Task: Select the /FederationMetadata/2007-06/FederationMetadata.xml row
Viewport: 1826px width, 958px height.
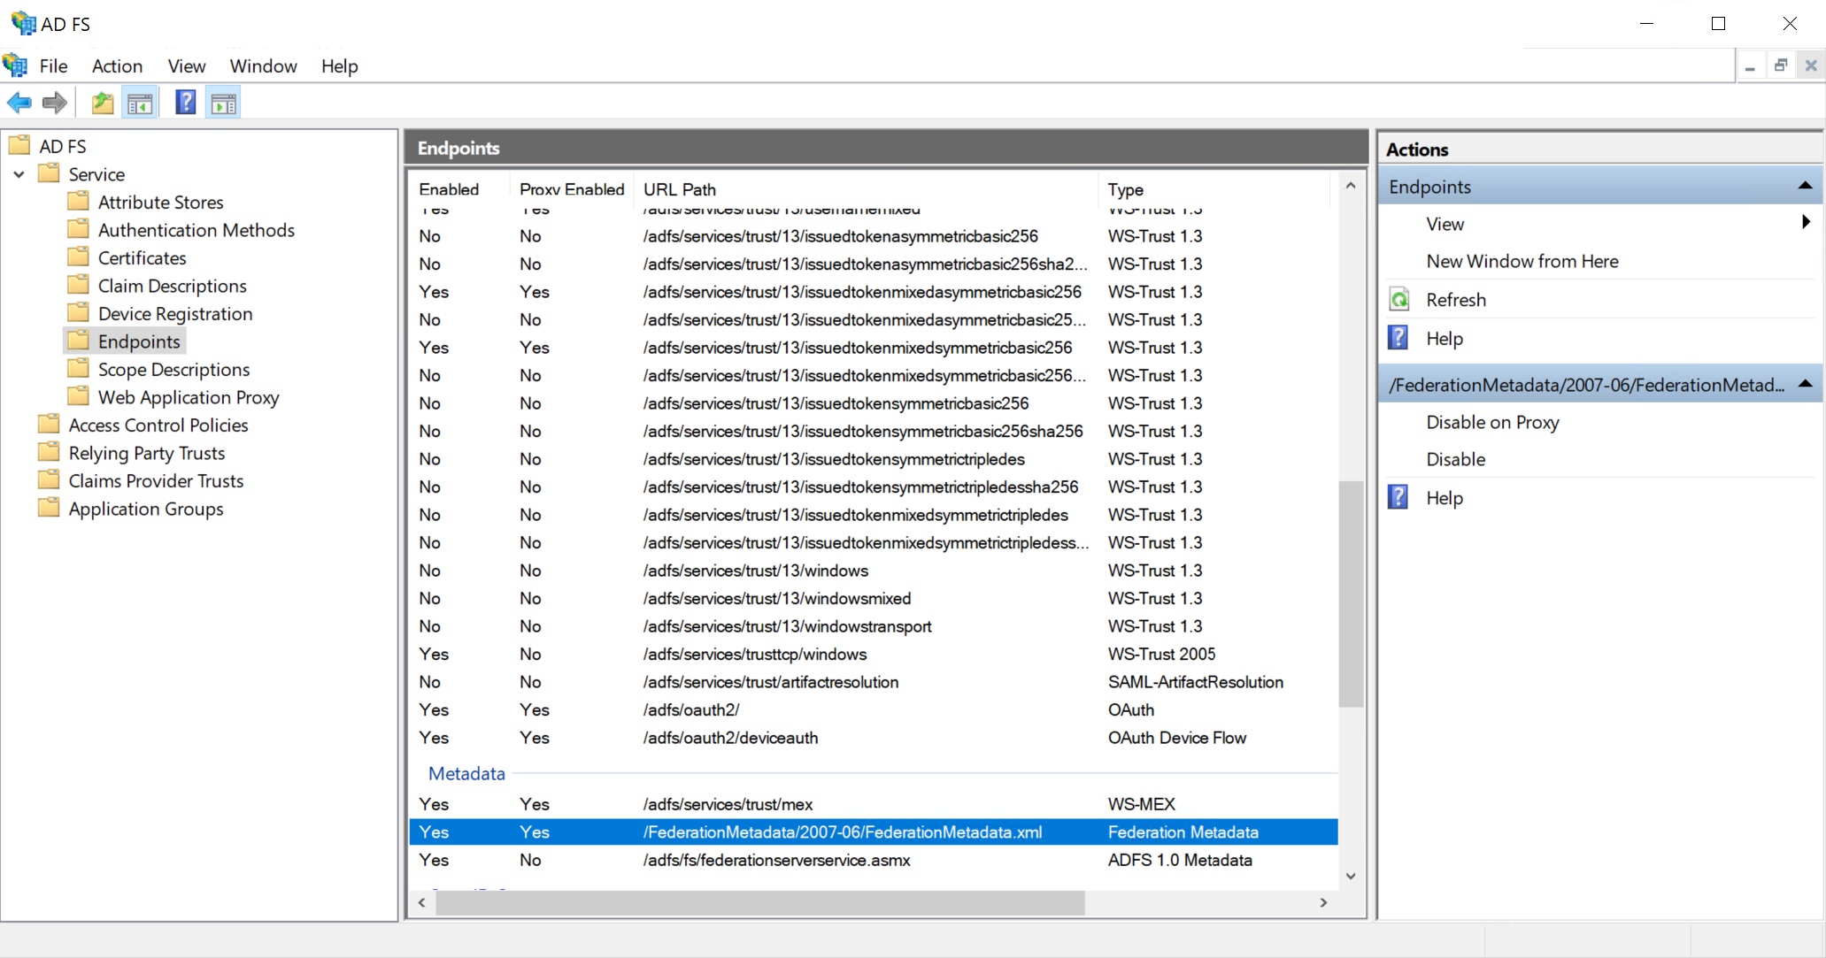Action: point(874,832)
